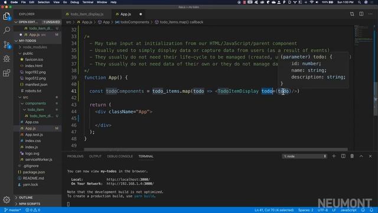The width and height of the screenshot is (378, 213).
Task: Open the Source Control view
Action: pyautogui.click(x=6, y=44)
